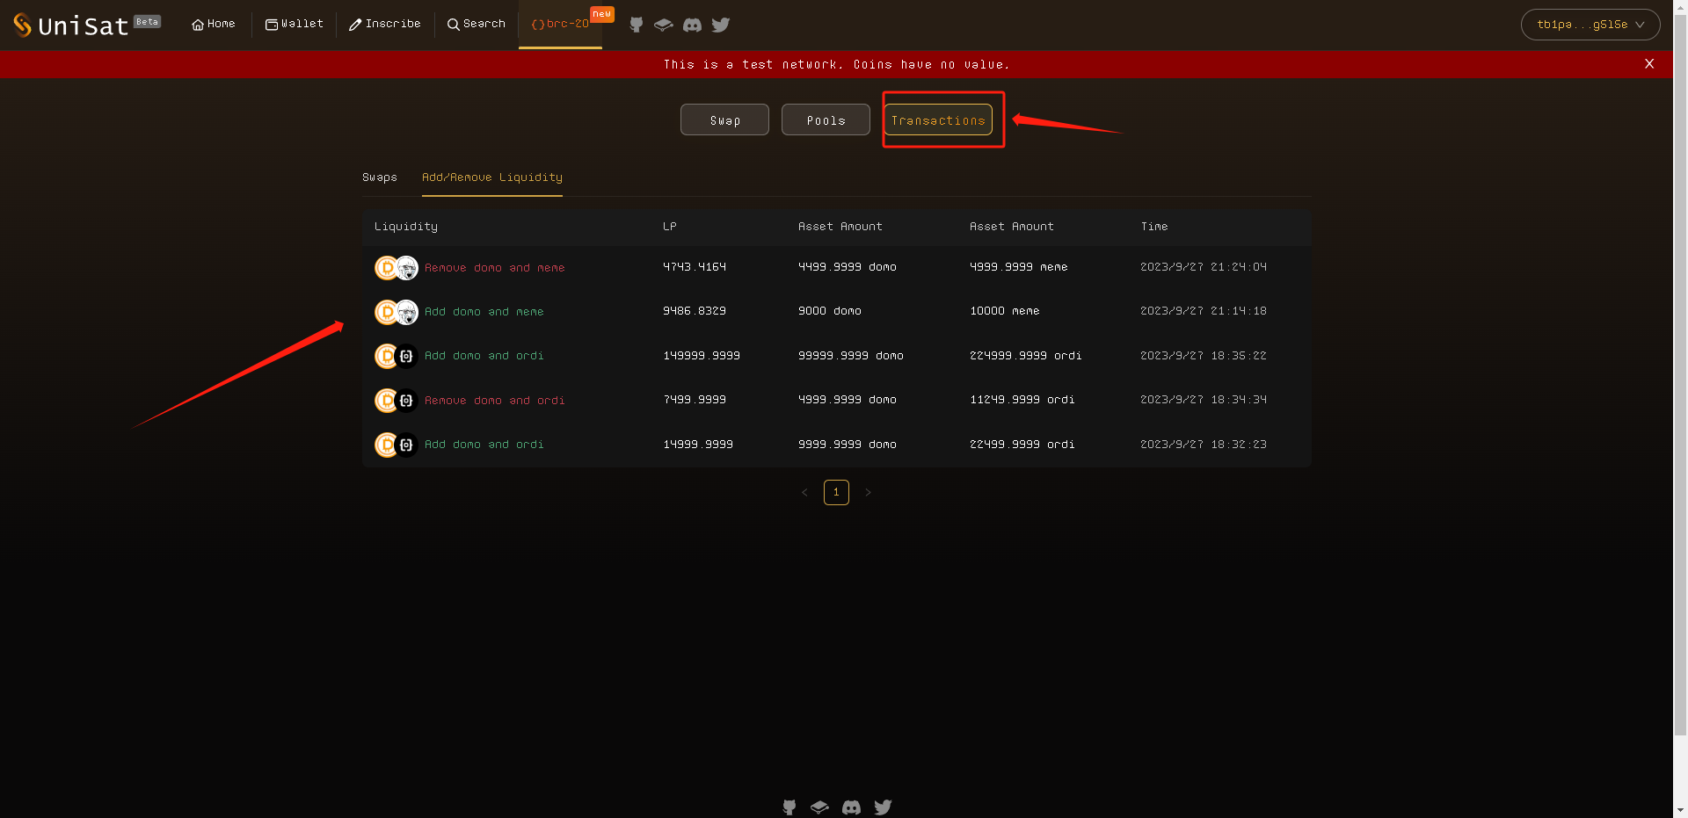Viewport: 1688px width, 818px height.
Task: Expand the tb1pa...g5l5e wallet dropdown
Action: tap(1590, 25)
